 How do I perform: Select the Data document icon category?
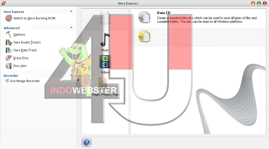(x=105, y=17)
